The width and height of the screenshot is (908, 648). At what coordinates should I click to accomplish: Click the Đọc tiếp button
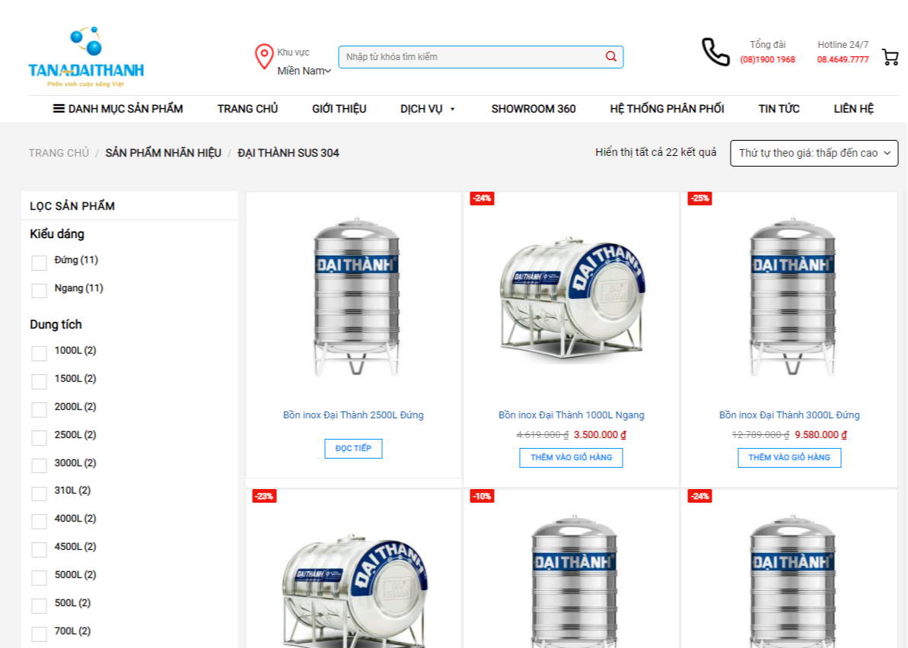[353, 449]
